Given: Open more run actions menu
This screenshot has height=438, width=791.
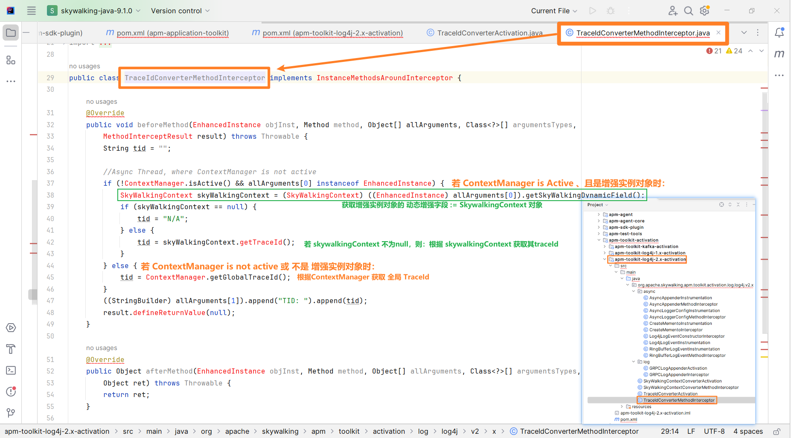Looking at the screenshot, I should pos(629,11).
